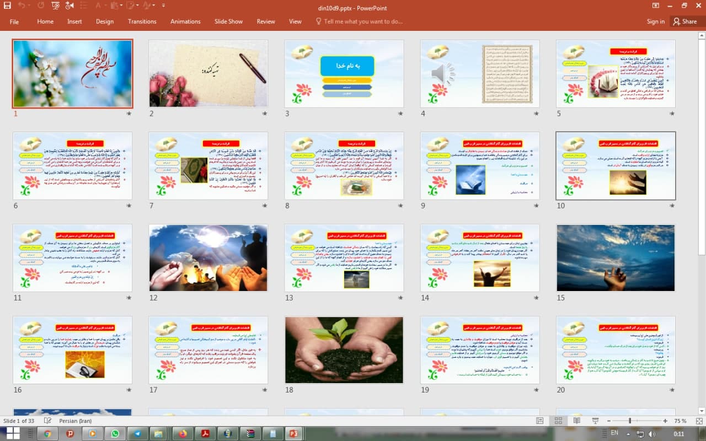Switch to the Home ribbon tab
The width and height of the screenshot is (706, 441).
(45, 21)
